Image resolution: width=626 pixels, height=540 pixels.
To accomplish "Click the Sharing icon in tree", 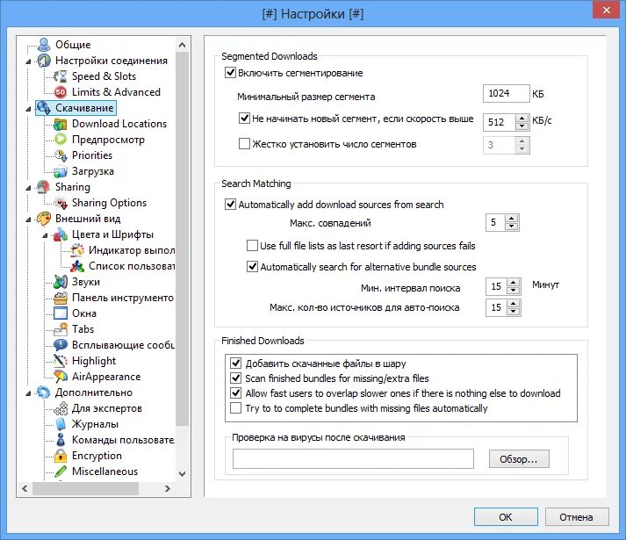I will (44, 187).
